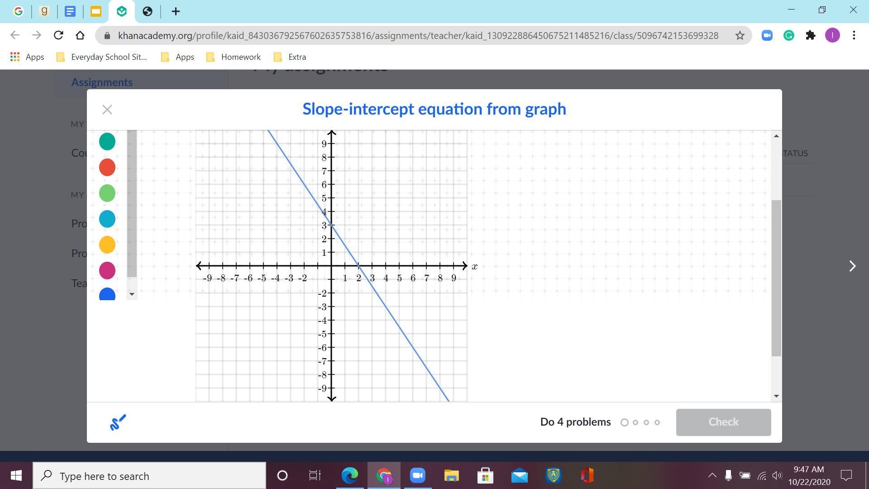869x489 pixels.
Task: Go to the browser home page
Action: [80, 35]
